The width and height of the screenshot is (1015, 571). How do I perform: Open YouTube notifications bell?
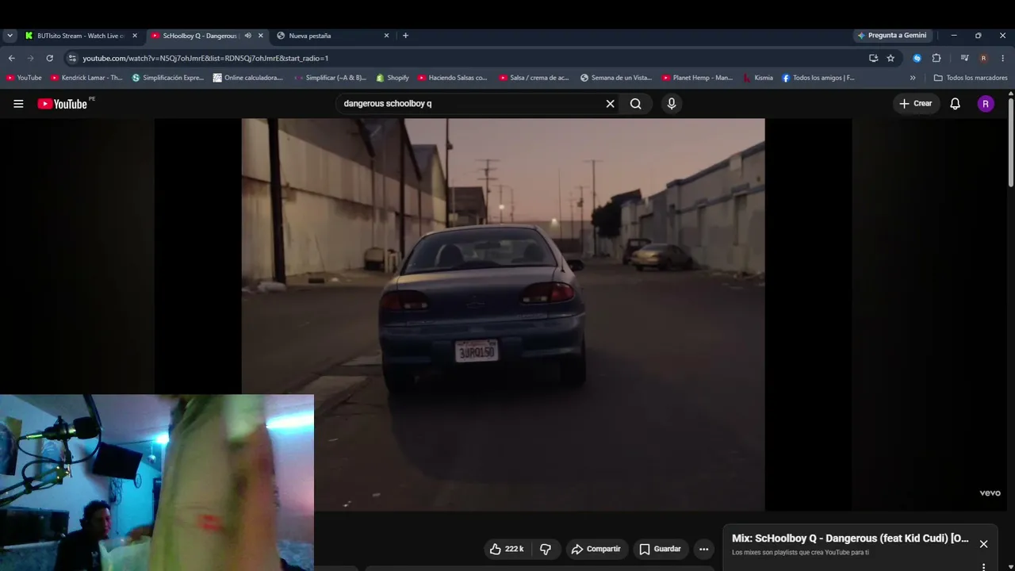pyautogui.click(x=955, y=104)
